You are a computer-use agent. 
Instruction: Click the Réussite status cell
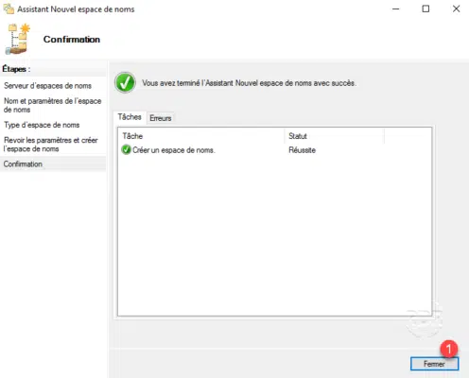pyautogui.click(x=302, y=150)
